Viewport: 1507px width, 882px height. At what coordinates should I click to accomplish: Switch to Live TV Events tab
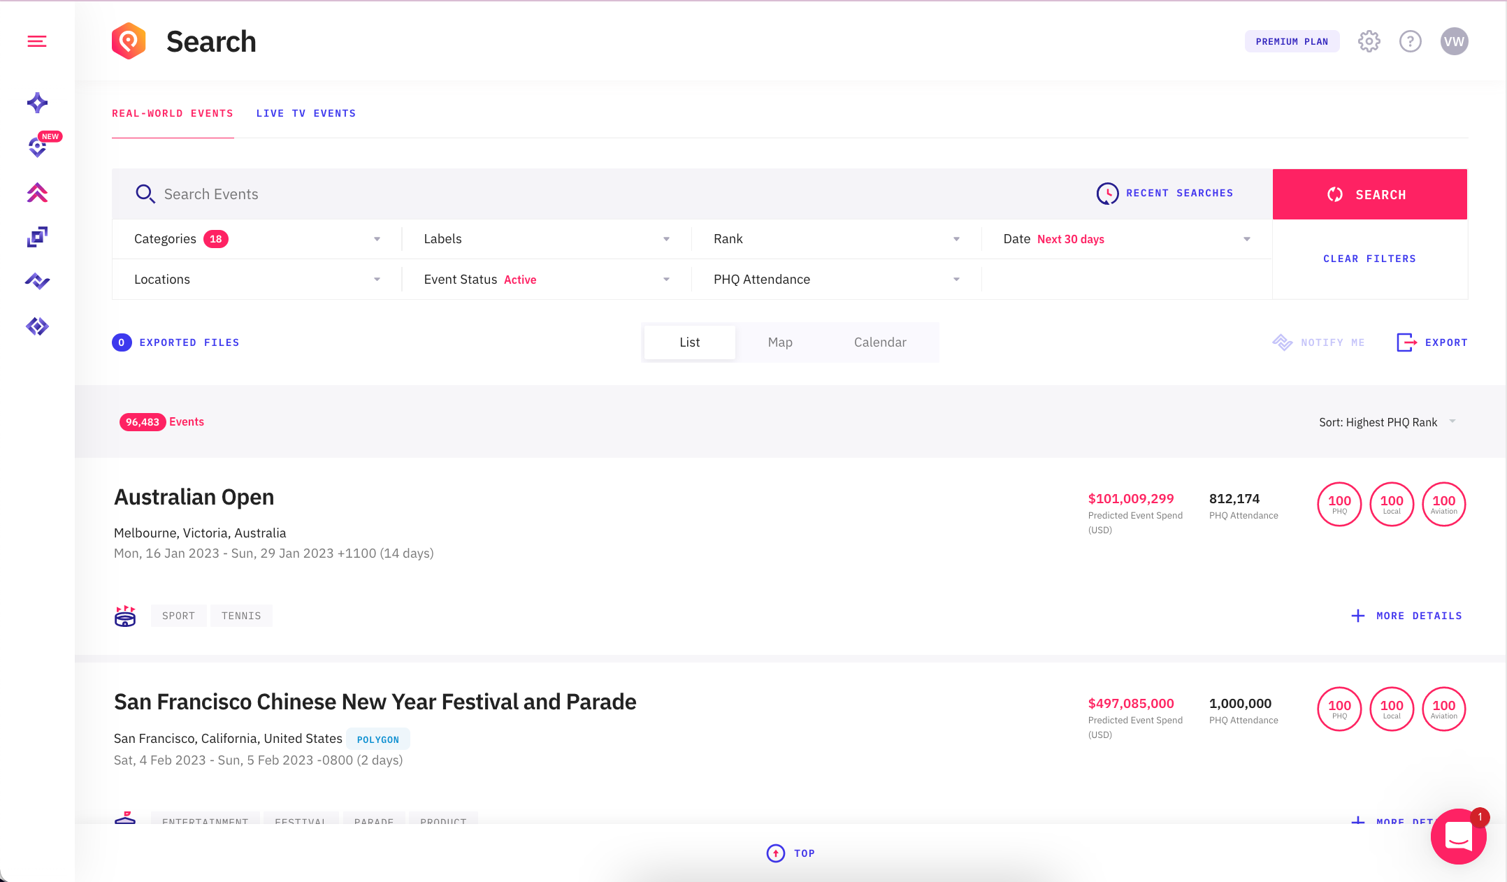tap(305, 113)
